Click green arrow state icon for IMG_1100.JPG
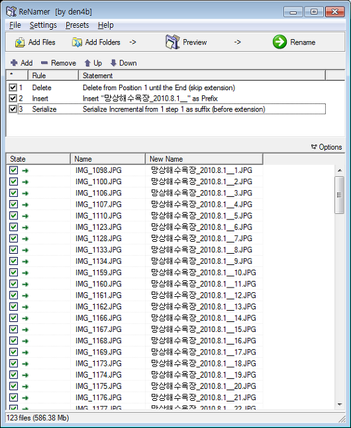 coord(25,182)
